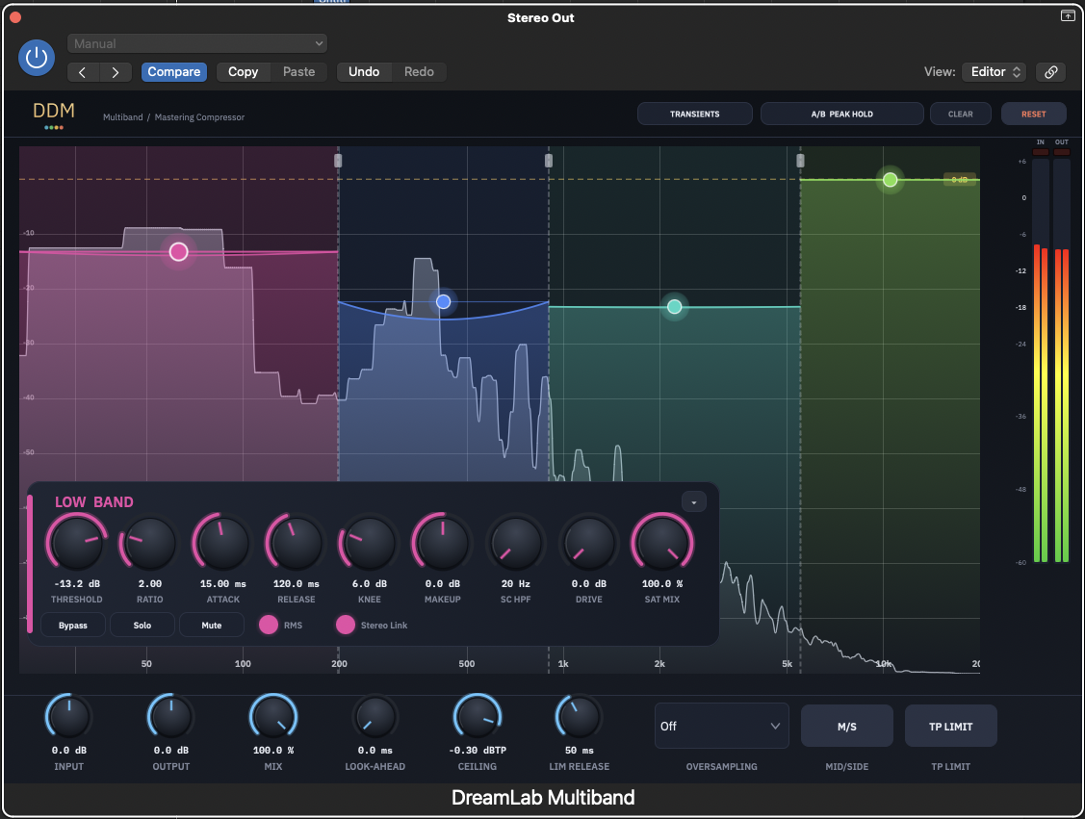Adjust the CEILING knob
This screenshot has width=1085, height=819.
coord(478,717)
